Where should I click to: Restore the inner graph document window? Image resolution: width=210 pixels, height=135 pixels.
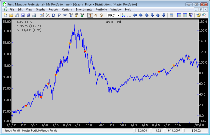tap(200, 9)
